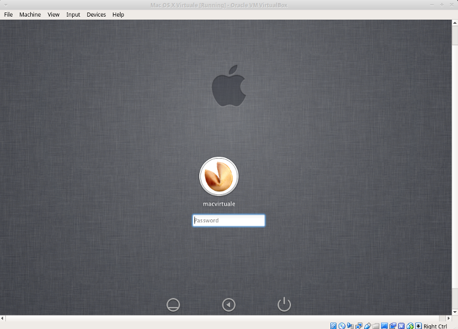Click the shared folders status icon
Viewport: 458px width, 329px height.
pos(376,326)
